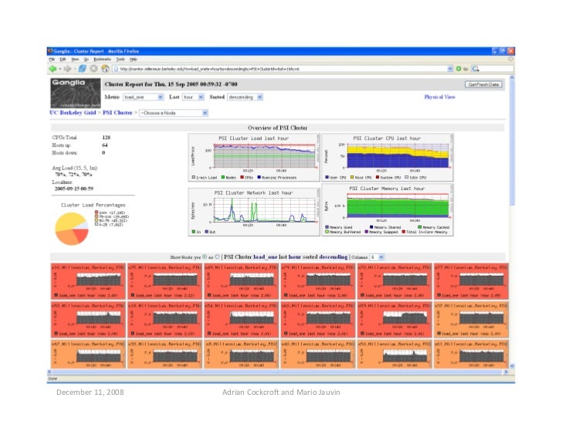Click the Ganglia logo image
Image resolution: width=562 pixels, height=435 pixels.
point(76,93)
